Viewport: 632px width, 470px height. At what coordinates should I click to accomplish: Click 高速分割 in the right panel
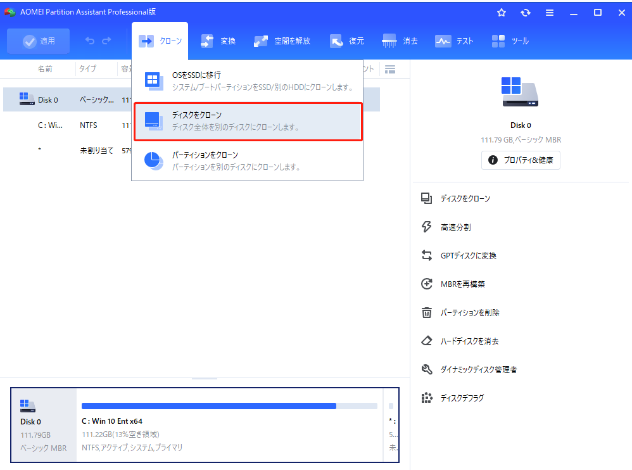455,227
